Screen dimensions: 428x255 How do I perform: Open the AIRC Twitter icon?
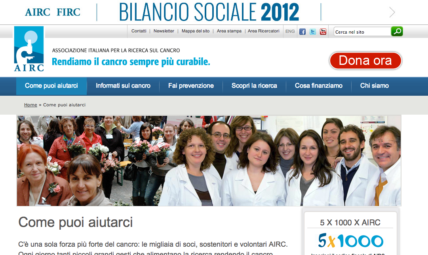313,32
